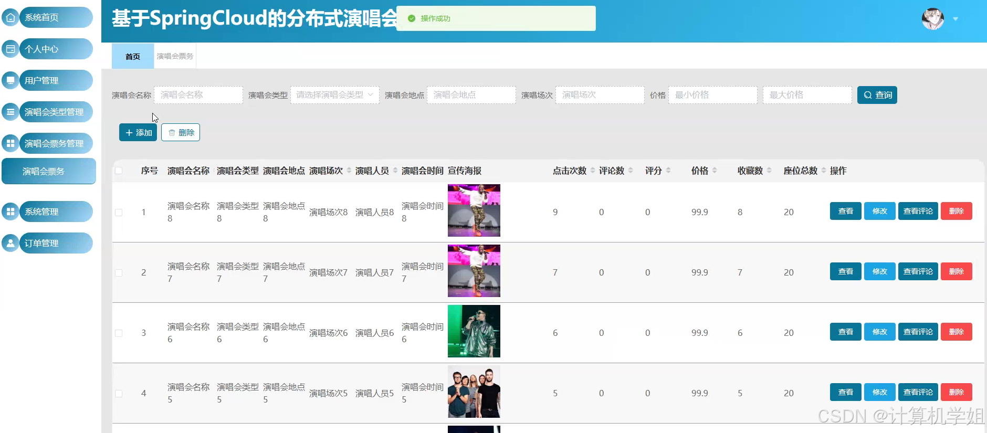Open the 个人中心 sidebar menu

(56, 49)
